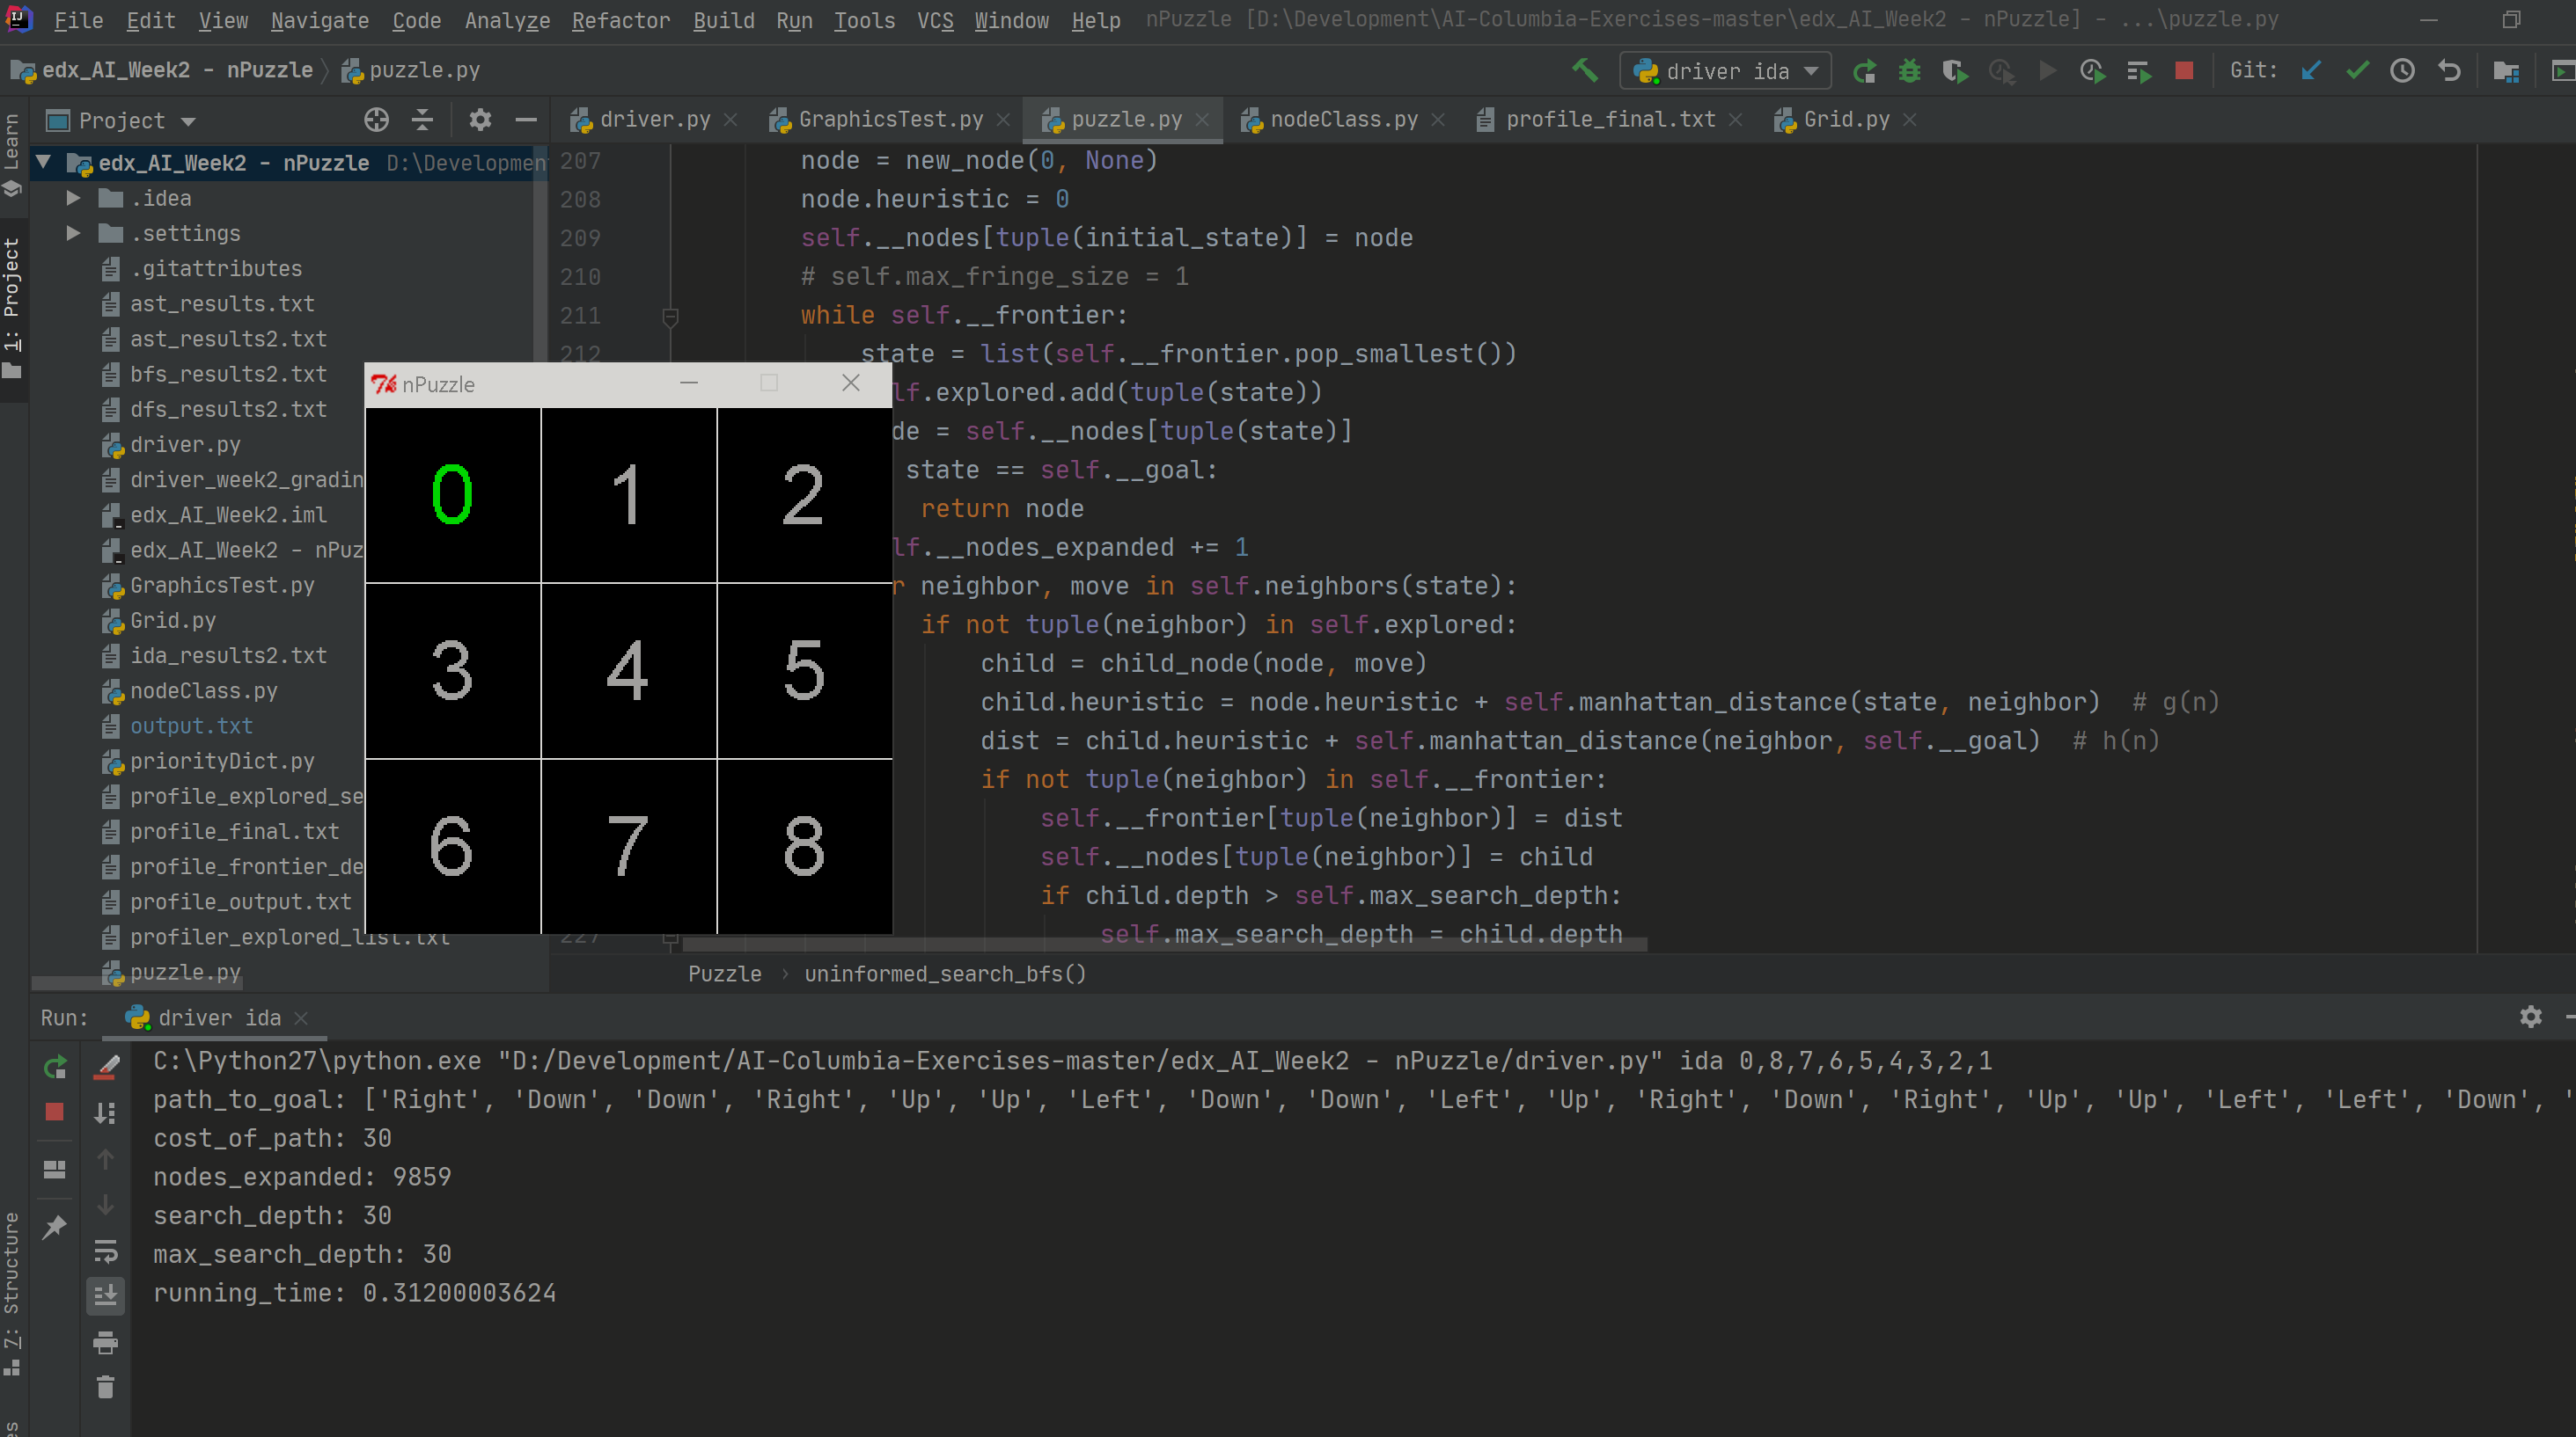Rollback changes via Git toolbar icon

click(x=2449, y=71)
